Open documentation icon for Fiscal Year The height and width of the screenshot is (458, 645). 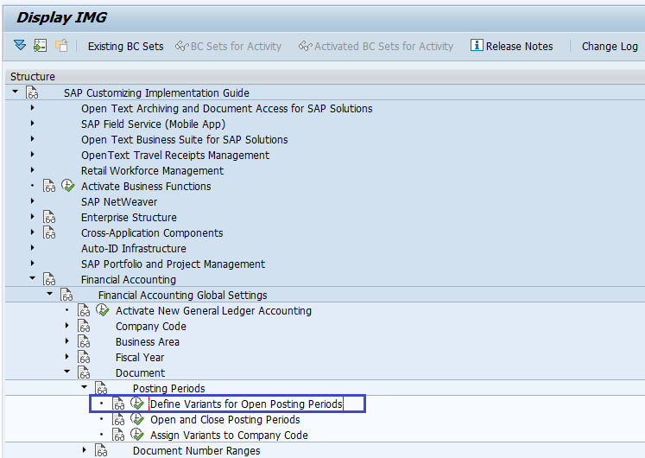point(84,357)
